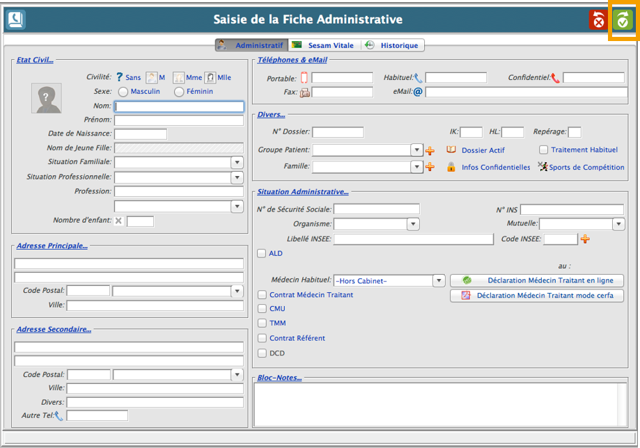The height and width of the screenshot is (448, 640).
Task: Select the Féminin radio button
Action: click(x=179, y=92)
